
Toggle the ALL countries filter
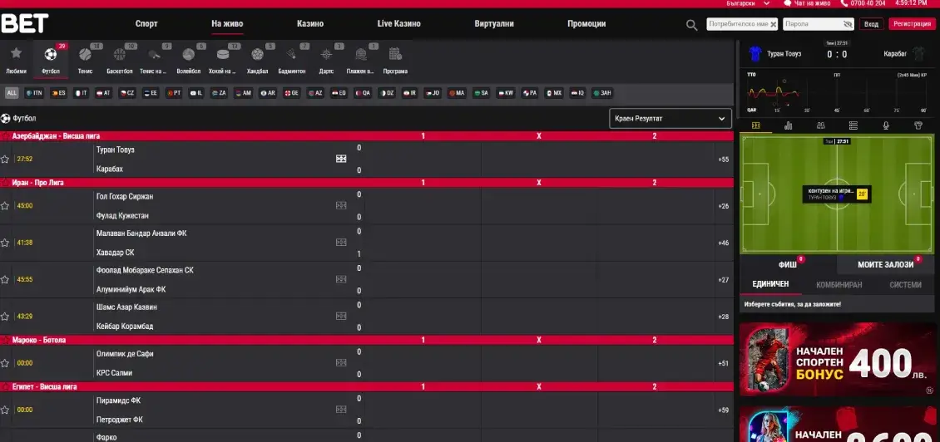12,93
